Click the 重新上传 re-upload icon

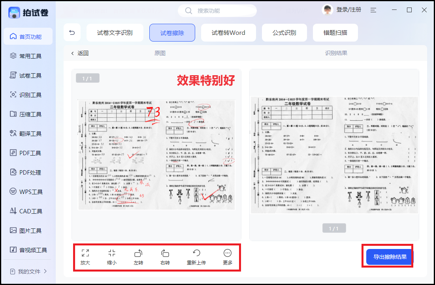point(196,257)
